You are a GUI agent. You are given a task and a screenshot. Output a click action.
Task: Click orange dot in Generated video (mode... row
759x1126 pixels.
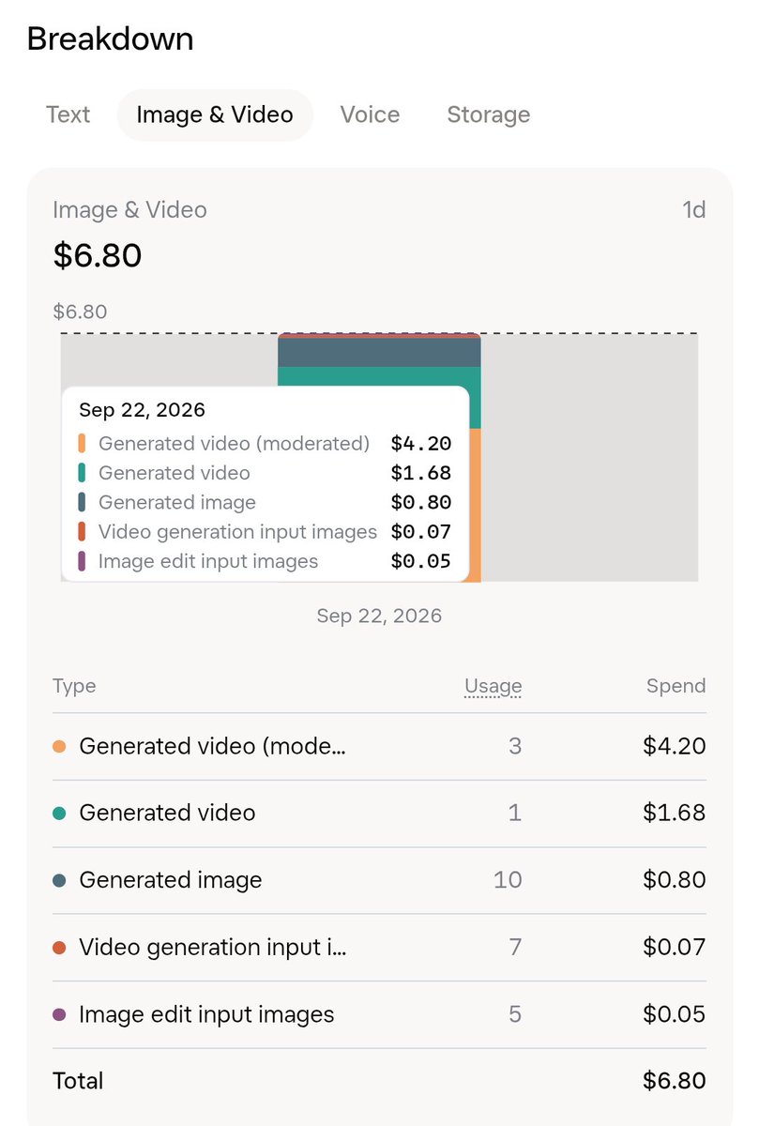click(x=60, y=747)
